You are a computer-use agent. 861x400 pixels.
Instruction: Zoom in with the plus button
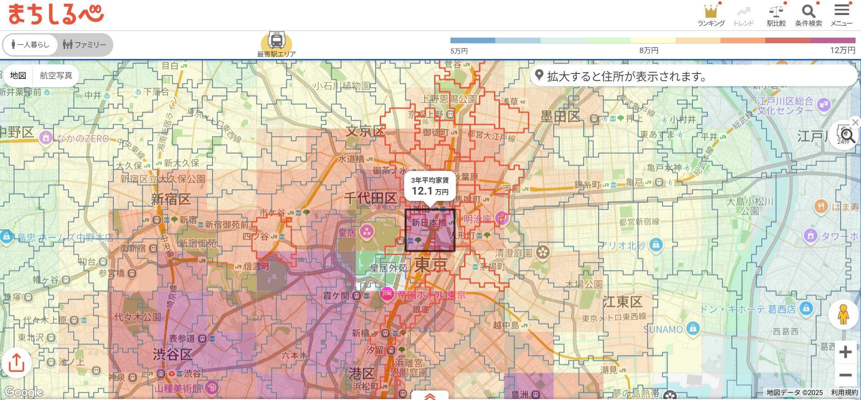(x=845, y=352)
